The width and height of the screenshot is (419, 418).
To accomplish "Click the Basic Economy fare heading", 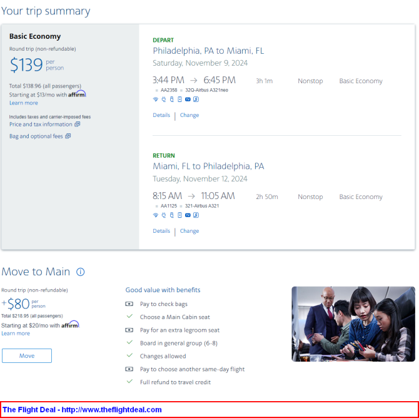I will pyautogui.click(x=35, y=36).
